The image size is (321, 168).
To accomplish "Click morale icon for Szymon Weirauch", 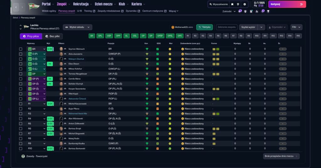I will click(x=170, y=49).
